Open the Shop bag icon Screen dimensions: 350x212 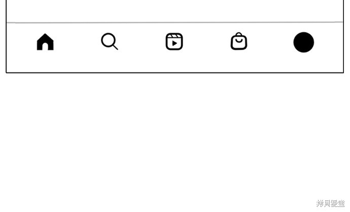(239, 41)
